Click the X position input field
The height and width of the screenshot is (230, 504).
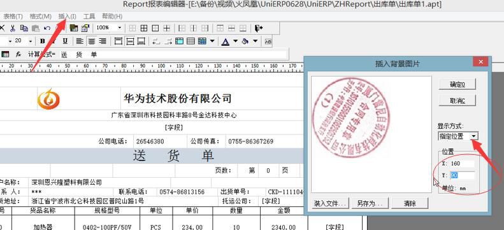point(462,164)
